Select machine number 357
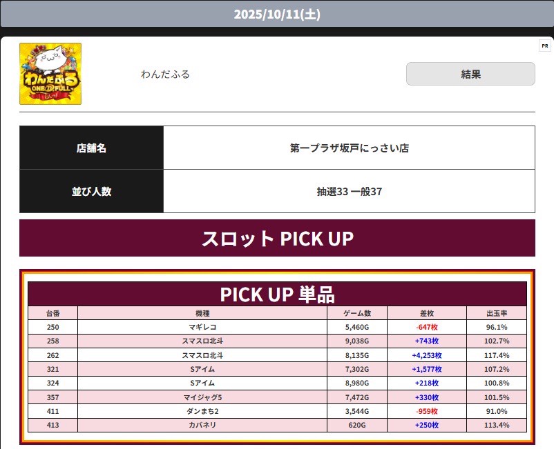This screenshot has width=554, height=449. point(52,397)
